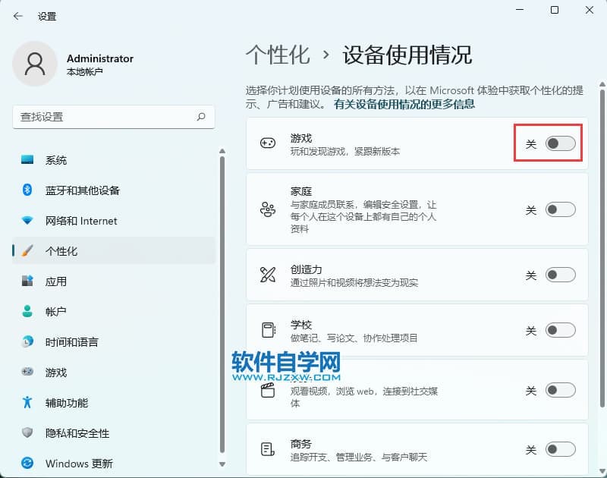
Task: Toggle the 商务 switch on
Action: pos(561,450)
